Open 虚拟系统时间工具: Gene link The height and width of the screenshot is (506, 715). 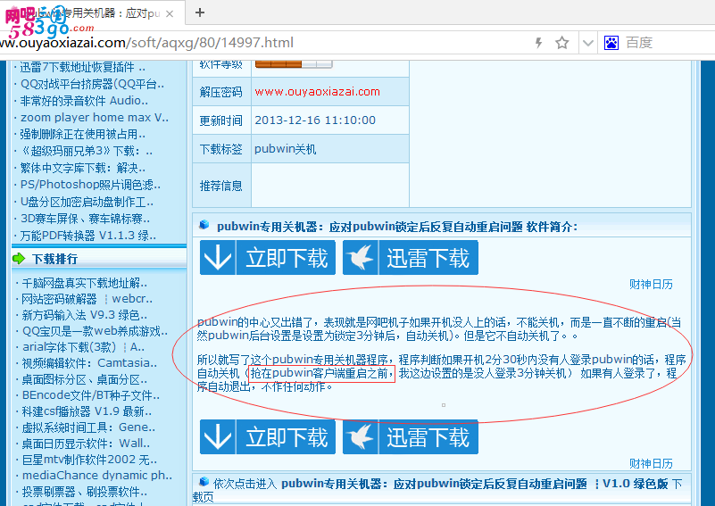(x=88, y=427)
